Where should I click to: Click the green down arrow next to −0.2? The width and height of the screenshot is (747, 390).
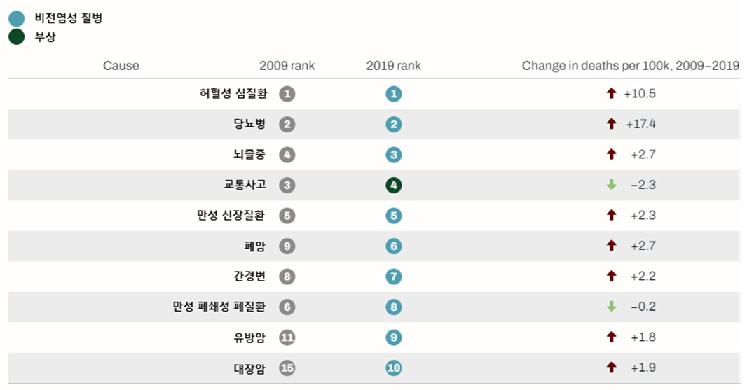pyautogui.click(x=611, y=307)
